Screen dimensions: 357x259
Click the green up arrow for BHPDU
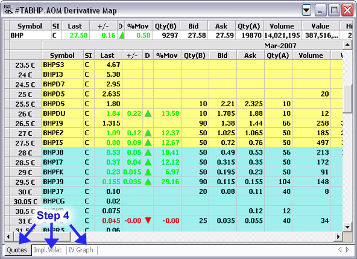pyautogui.click(x=148, y=114)
